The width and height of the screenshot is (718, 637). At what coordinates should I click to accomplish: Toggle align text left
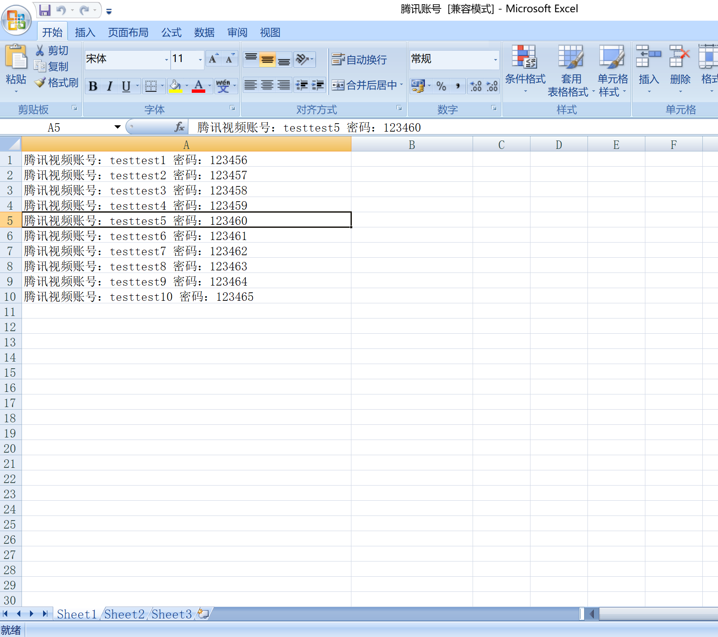coord(250,85)
